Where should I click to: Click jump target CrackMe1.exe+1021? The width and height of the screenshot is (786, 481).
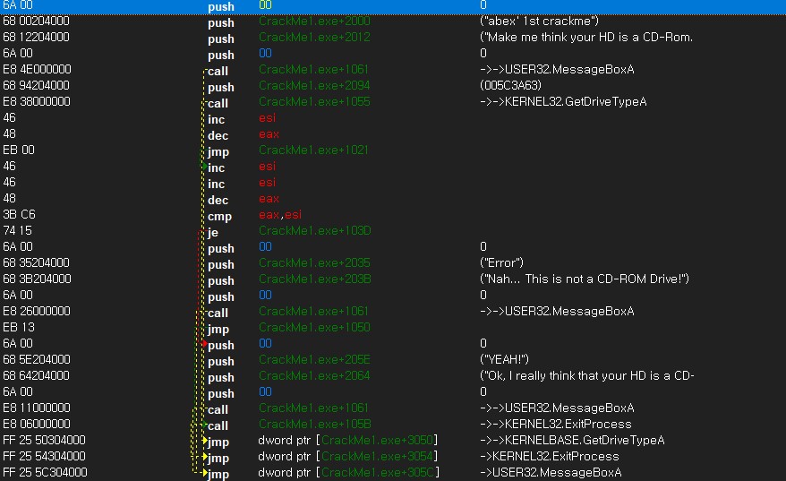313,150
